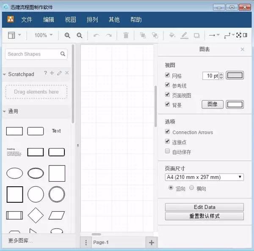Switch to the Page-1 tab

[x=101, y=243]
